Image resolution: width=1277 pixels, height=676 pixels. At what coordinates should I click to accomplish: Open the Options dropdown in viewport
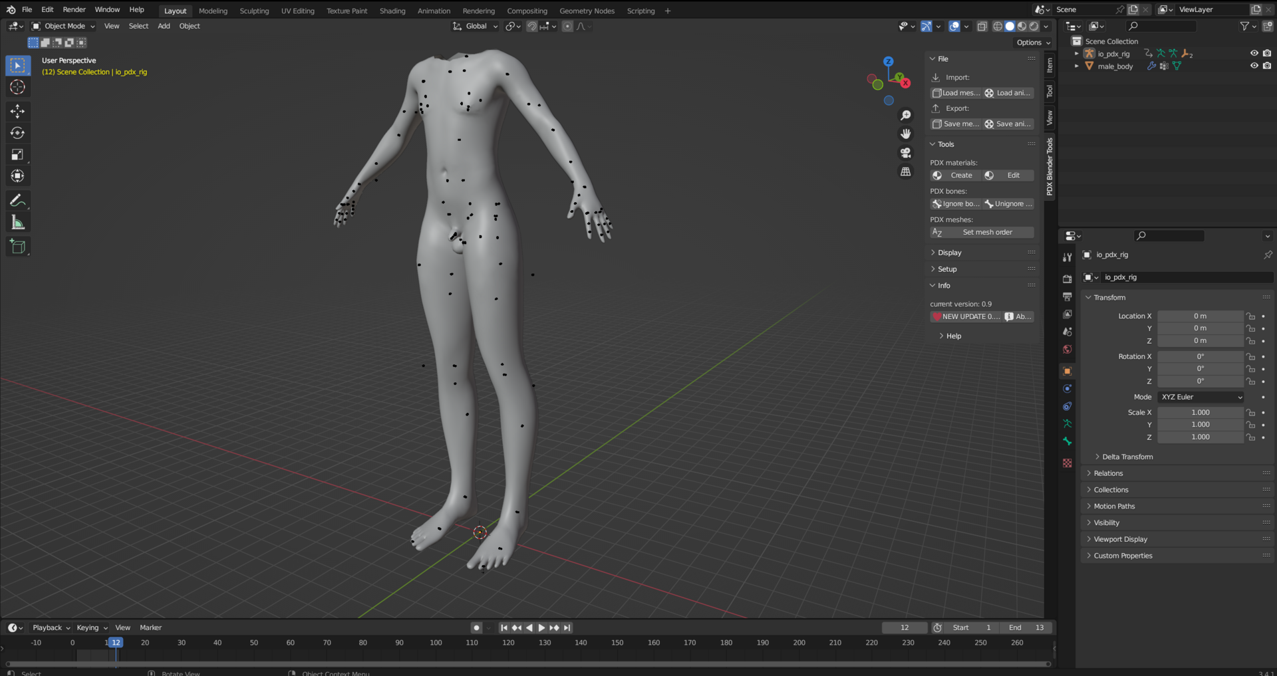[1033, 43]
